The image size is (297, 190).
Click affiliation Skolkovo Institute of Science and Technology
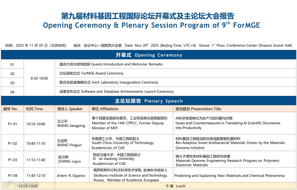(x=130, y=175)
